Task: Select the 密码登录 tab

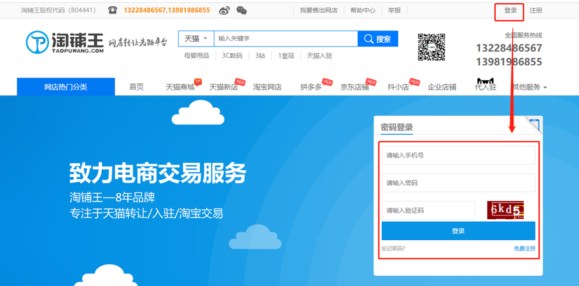Action: click(396, 128)
